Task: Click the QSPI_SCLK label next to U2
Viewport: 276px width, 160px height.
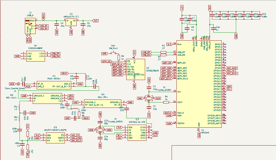Action: click(x=117, y=64)
